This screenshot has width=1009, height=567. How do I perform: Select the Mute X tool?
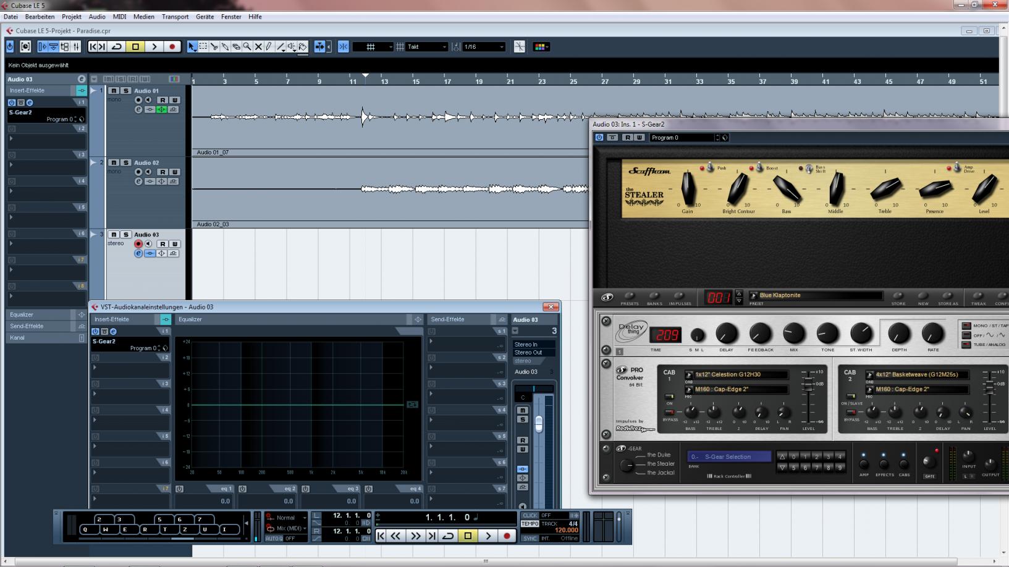(x=258, y=47)
